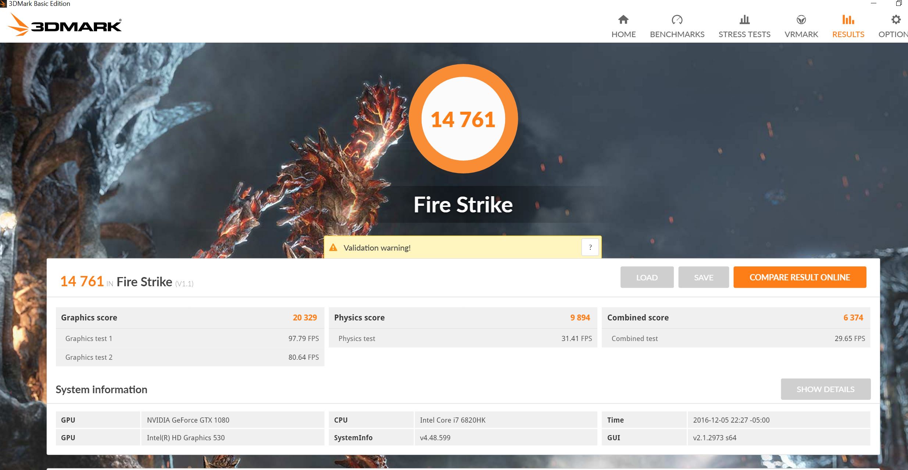908x470 pixels.
Task: Click the NVIDIA GeForce GTX 1080 entry
Action: [188, 420]
